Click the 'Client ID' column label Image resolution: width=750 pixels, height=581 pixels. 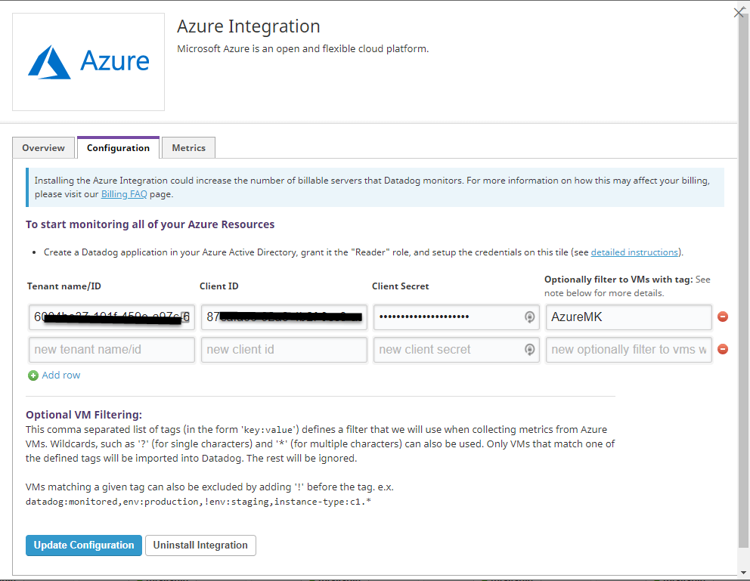tap(219, 286)
